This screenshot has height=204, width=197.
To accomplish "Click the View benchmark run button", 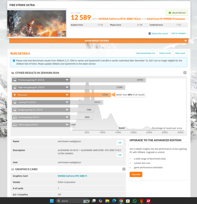I will click(146, 53).
